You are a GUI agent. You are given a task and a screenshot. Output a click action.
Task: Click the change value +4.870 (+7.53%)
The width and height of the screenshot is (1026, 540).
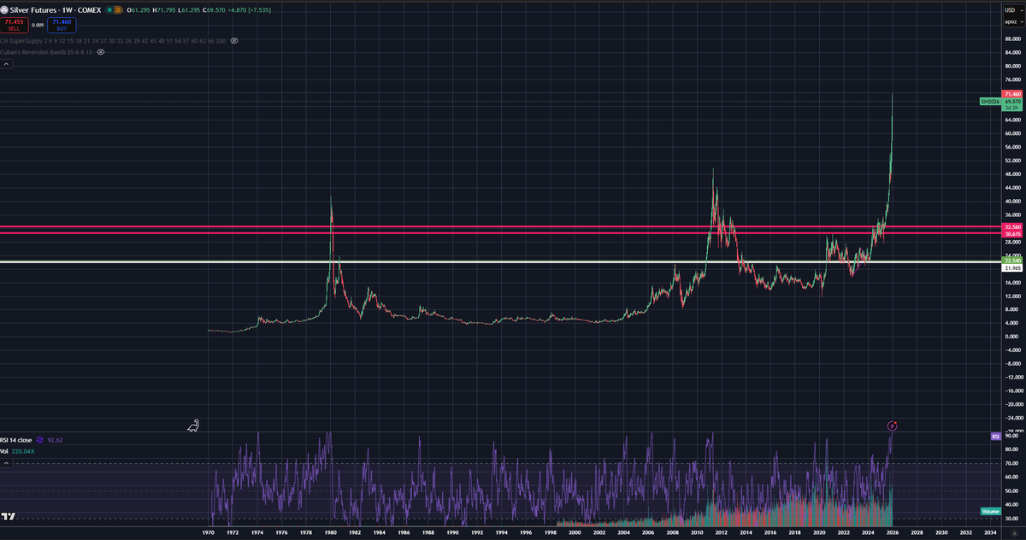tap(250, 10)
